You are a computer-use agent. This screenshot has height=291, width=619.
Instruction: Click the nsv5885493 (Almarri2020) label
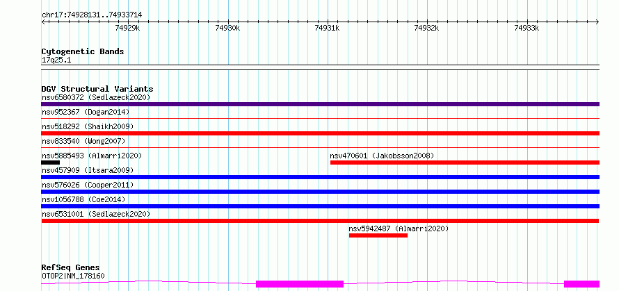tap(92, 156)
